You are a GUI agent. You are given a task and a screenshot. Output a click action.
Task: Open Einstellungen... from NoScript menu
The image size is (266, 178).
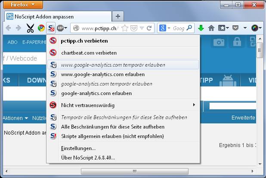(123, 148)
